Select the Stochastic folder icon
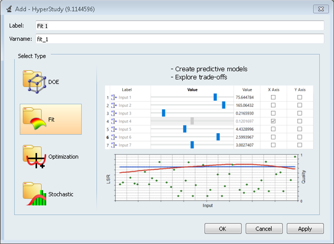The image size is (334, 244). point(34,193)
